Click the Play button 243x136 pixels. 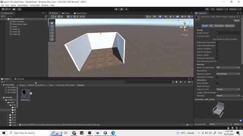click(117, 9)
